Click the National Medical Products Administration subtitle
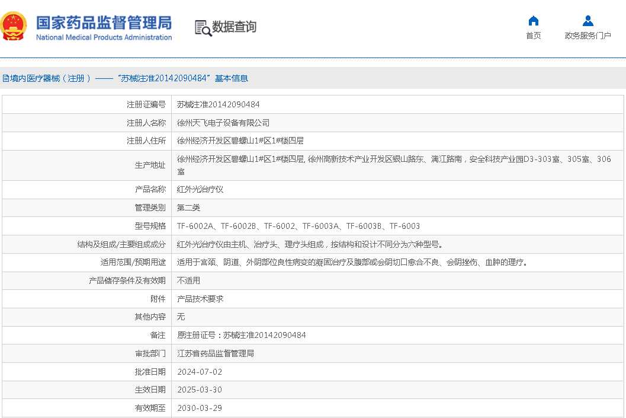This screenshot has width=626, height=418. (x=104, y=37)
